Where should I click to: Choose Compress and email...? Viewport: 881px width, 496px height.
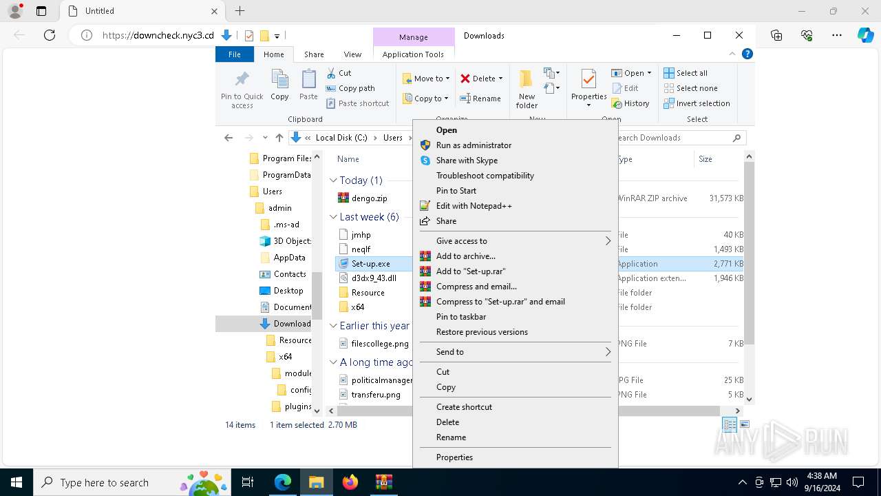pyautogui.click(x=515, y=287)
